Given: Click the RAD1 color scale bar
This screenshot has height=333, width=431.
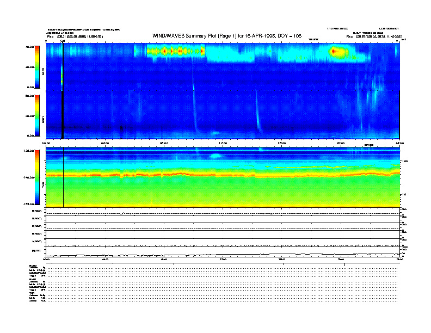Looking at the screenshot, I should tap(37, 115).
